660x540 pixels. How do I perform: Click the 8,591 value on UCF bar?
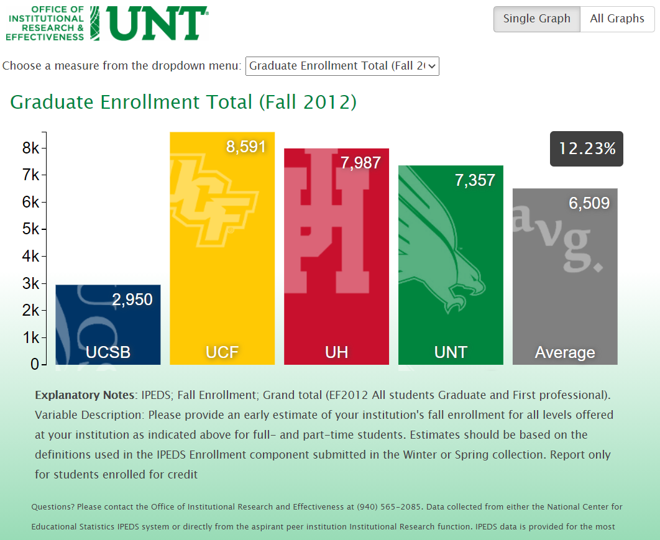click(x=246, y=147)
